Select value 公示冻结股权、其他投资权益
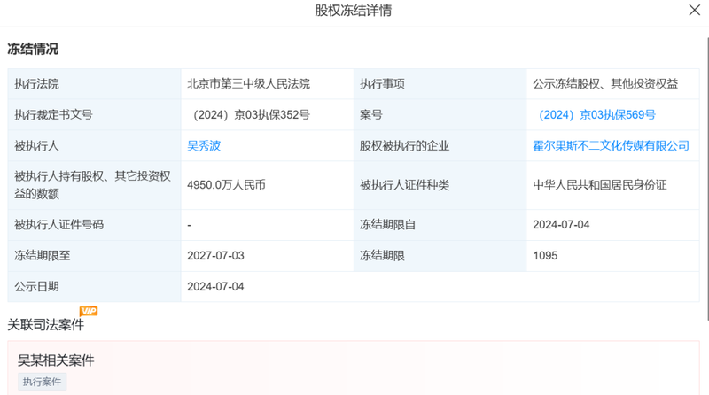Screen dimensions: 709x395 click(605, 84)
